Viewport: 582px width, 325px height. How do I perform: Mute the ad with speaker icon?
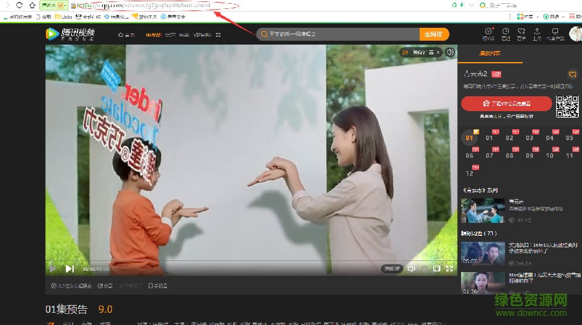[450, 52]
